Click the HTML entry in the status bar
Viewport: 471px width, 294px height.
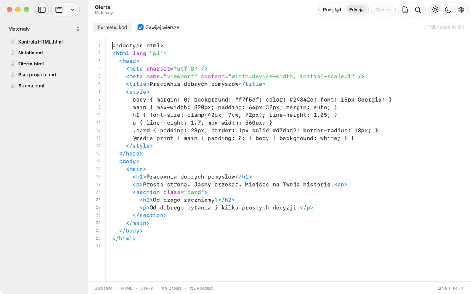126,288
